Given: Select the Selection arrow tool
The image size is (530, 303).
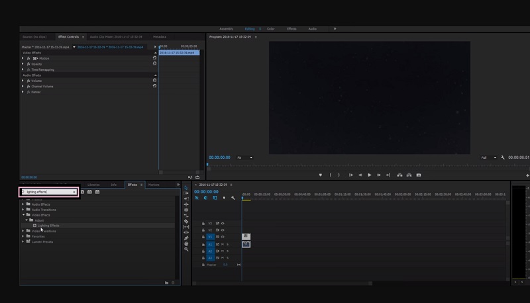Looking at the screenshot, I should tap(186, 188).
